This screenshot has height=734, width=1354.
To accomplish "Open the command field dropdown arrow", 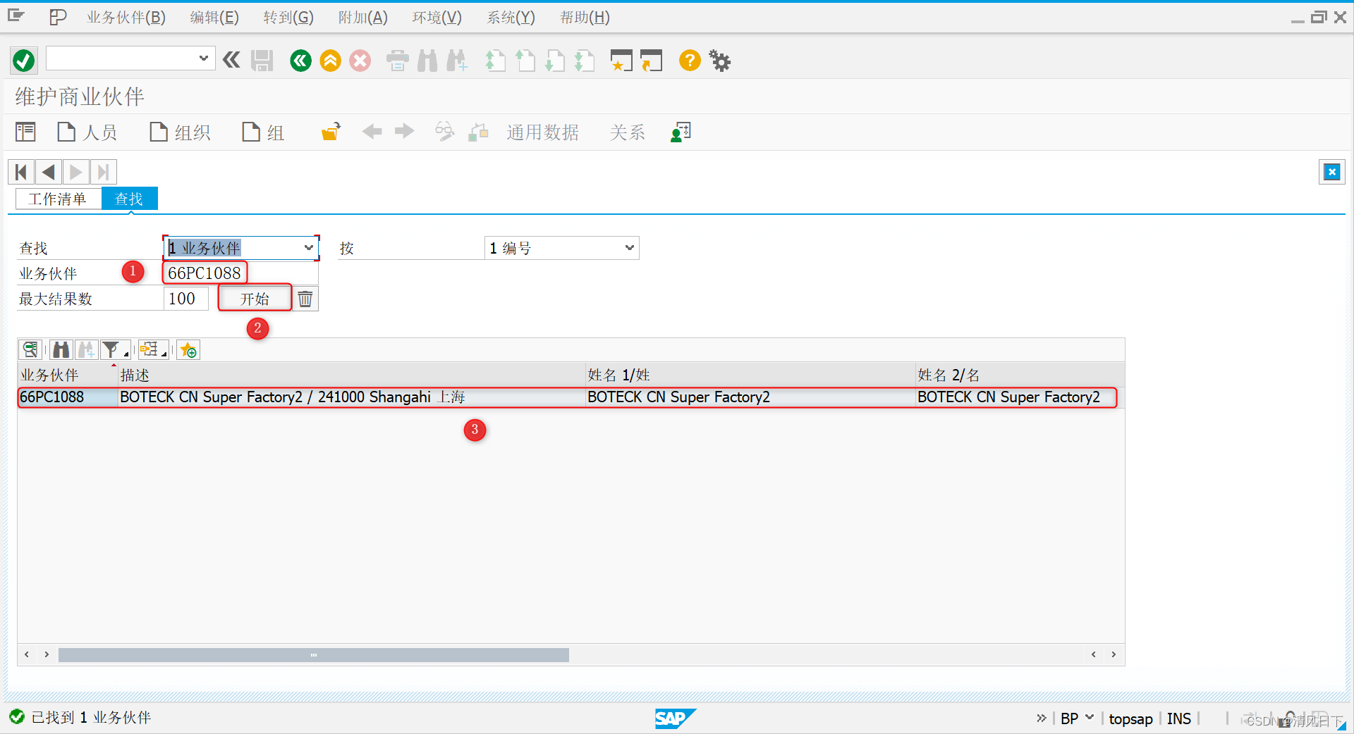I will [204, 58].
